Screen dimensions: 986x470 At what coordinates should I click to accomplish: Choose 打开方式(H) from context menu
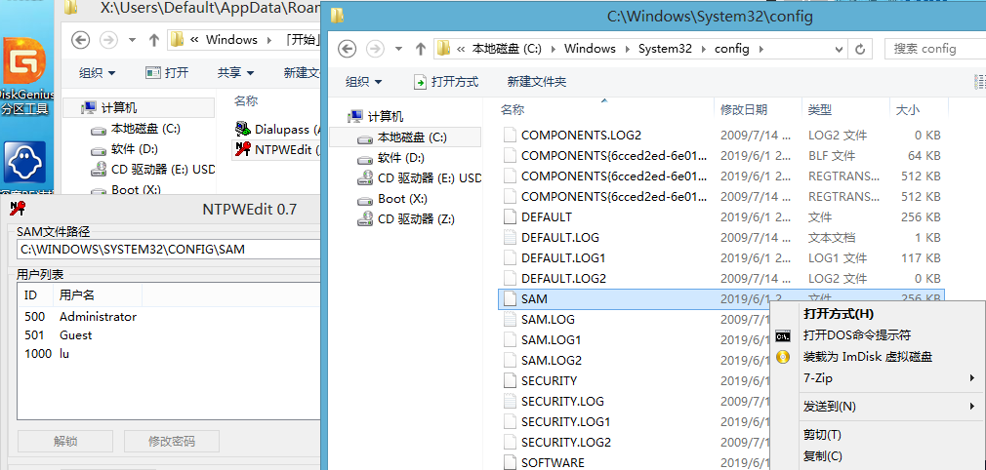[878, 314]
